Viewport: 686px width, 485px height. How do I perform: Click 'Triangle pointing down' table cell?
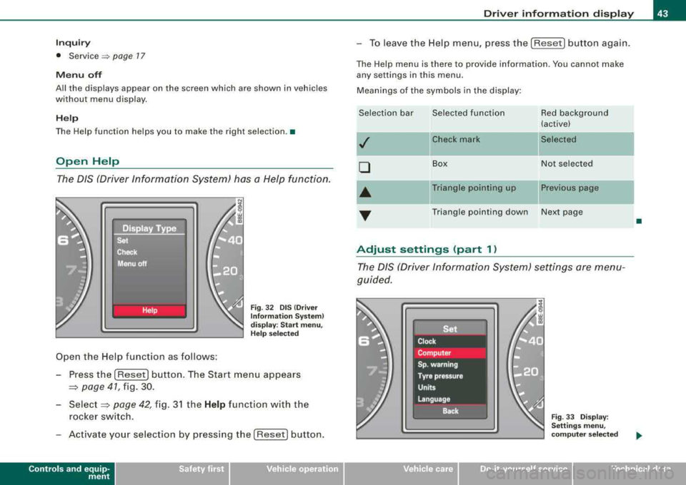(x=484, y=215)
